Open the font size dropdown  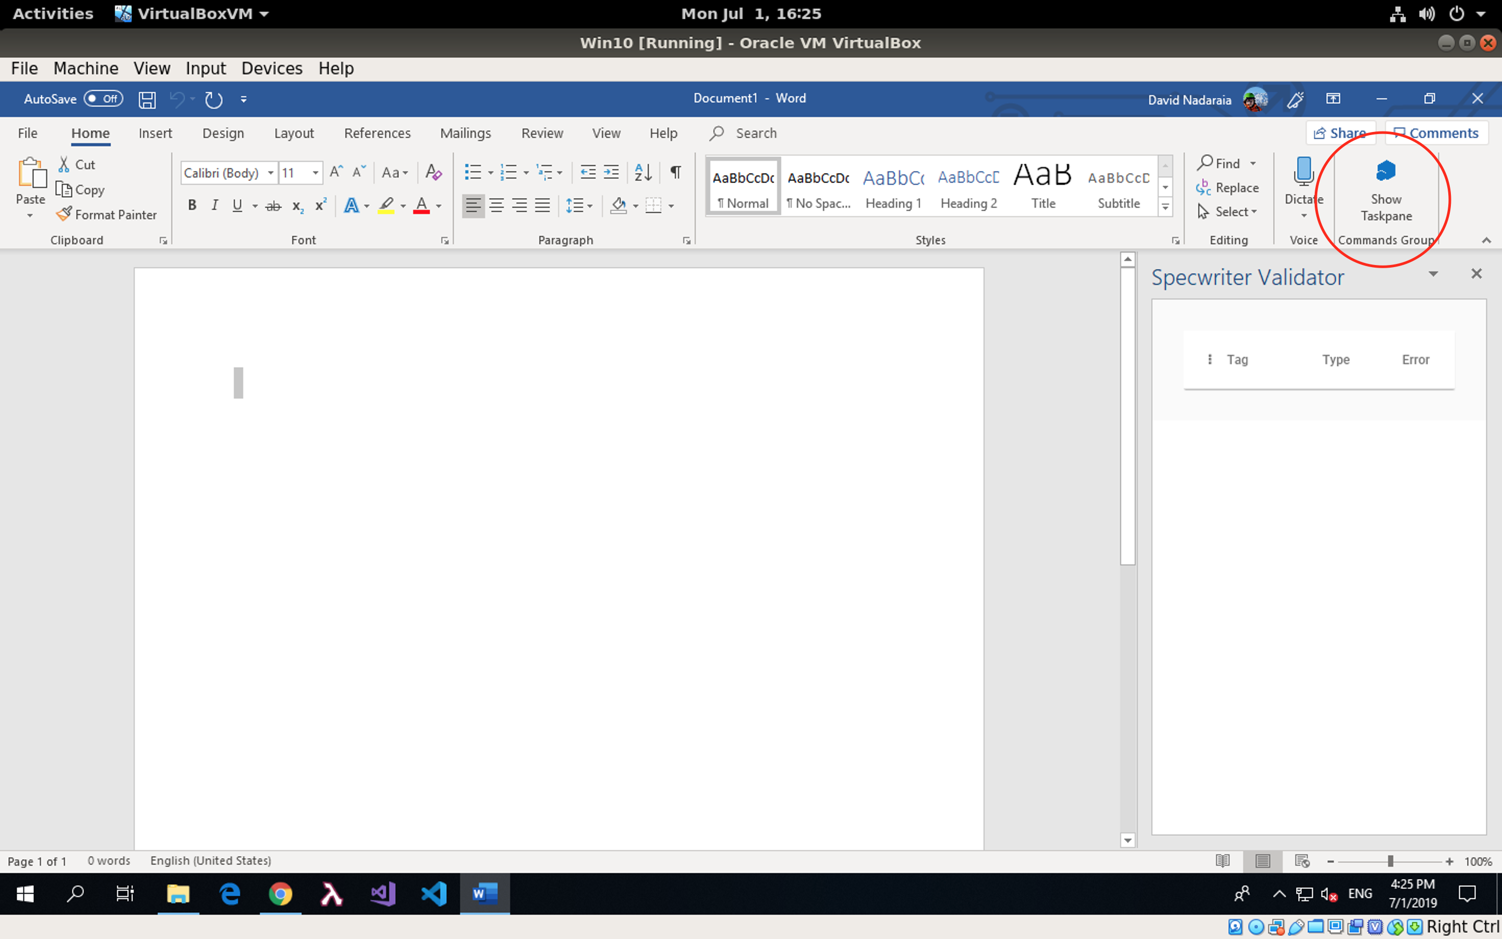click(316, 173)
